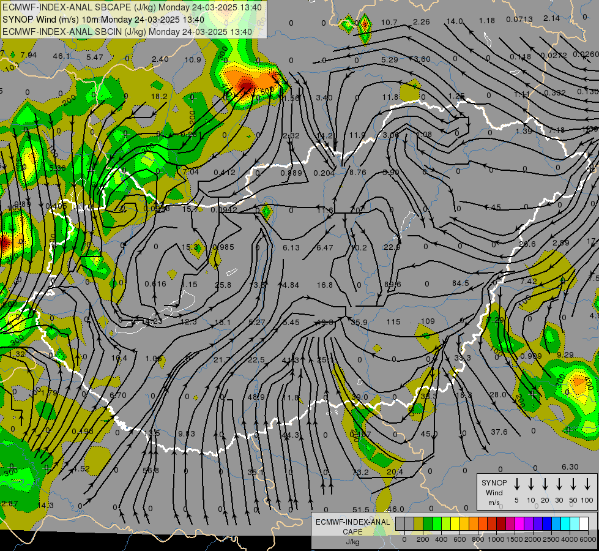
Task: Click the map value '109'
Action: (x=428, y=321)
